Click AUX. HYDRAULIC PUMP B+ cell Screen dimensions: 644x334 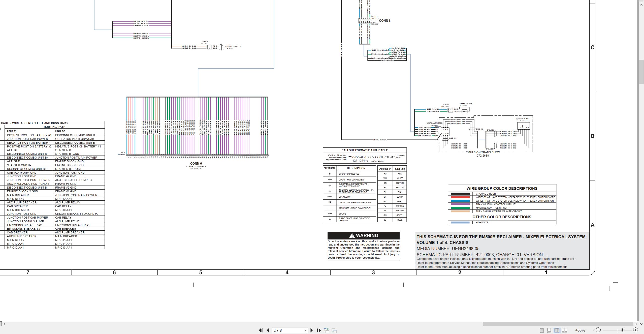[79, 180]
